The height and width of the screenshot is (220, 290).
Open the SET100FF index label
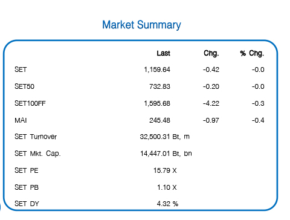[x=30, y=103]
